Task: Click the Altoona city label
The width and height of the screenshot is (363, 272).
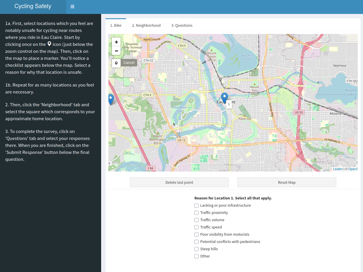Action: point(335,114)
